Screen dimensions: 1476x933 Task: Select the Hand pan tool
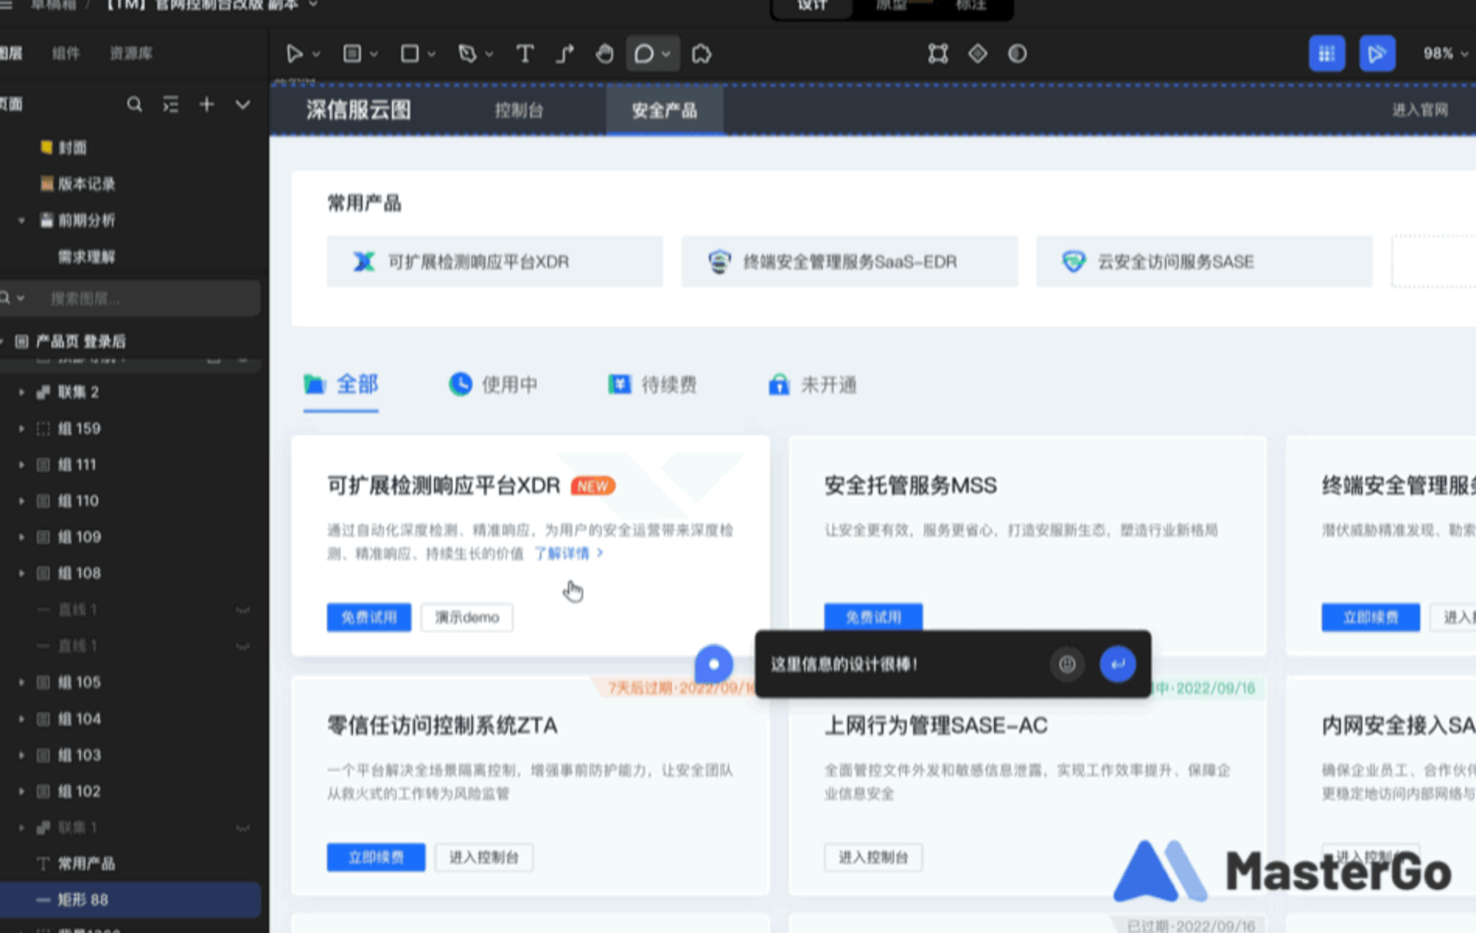tap(604, 54)
